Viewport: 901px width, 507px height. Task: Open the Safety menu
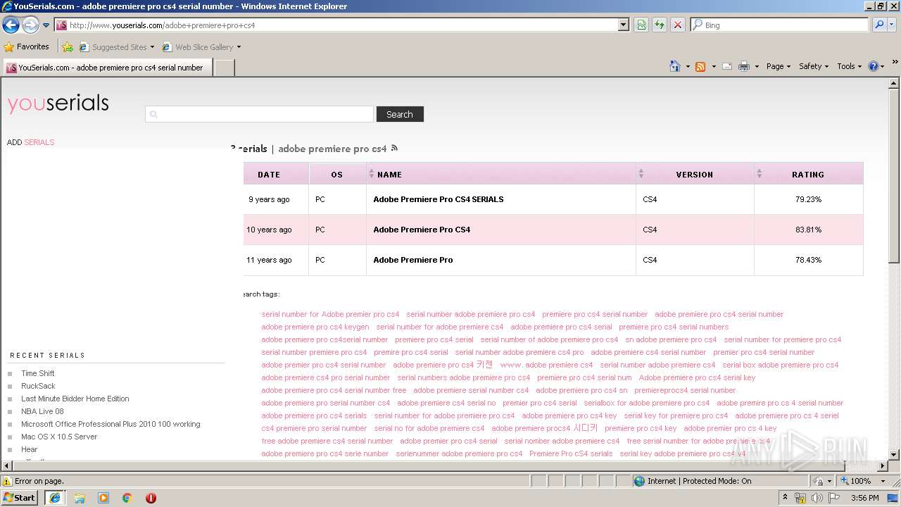[x=814, y=66]
